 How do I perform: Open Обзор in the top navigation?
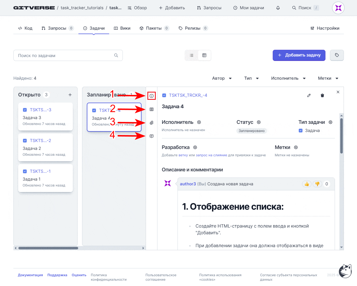pyautogui.click(x=137, y=8)
